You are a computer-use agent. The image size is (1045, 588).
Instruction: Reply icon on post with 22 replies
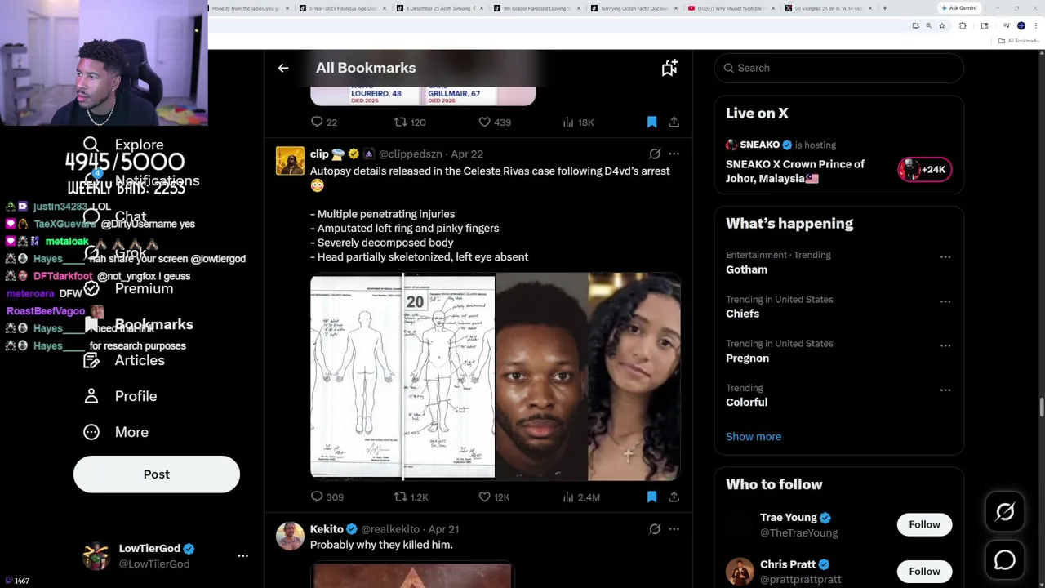[x=317, y=122]
